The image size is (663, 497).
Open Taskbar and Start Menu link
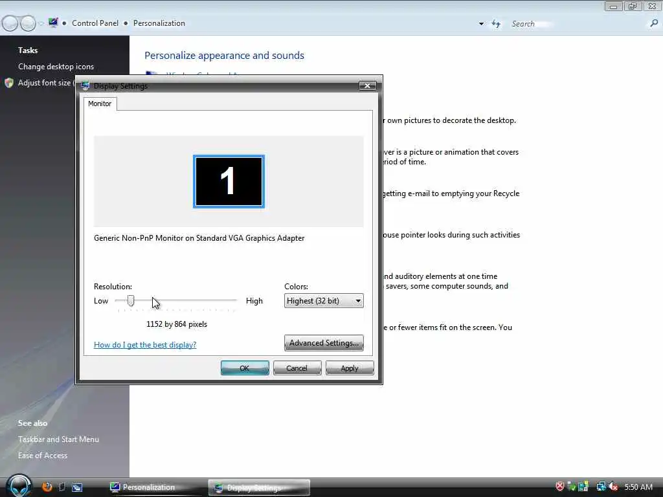58,439
